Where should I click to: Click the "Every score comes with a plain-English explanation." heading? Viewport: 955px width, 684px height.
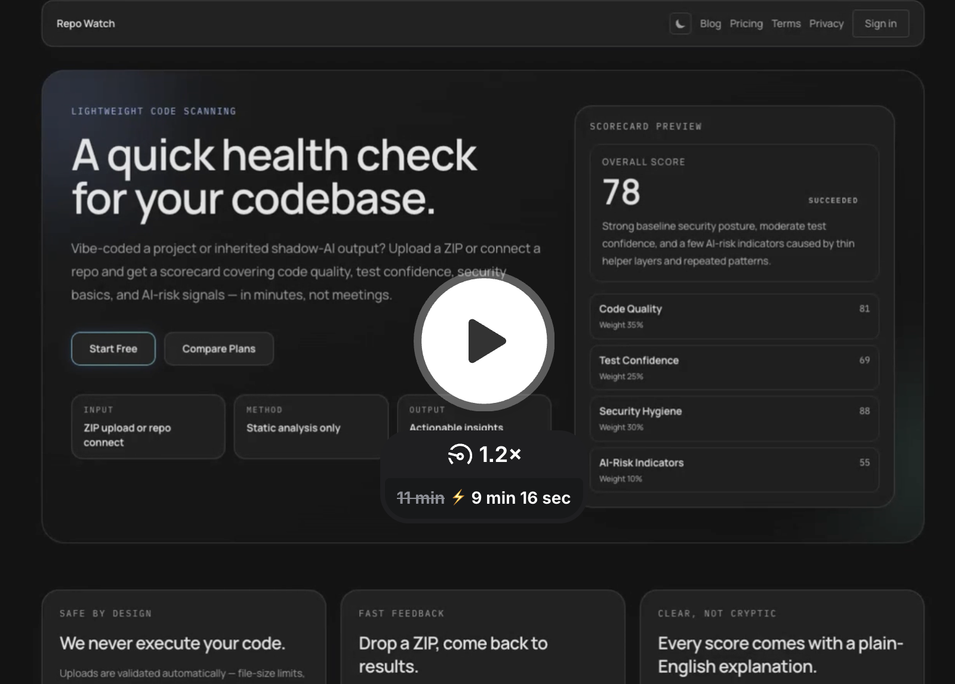781,655
